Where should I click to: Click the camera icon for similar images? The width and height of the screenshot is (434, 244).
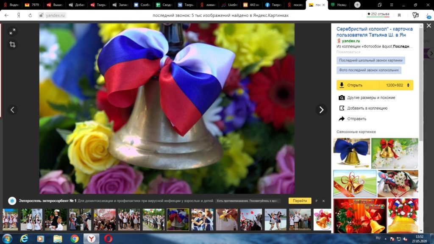342,98
